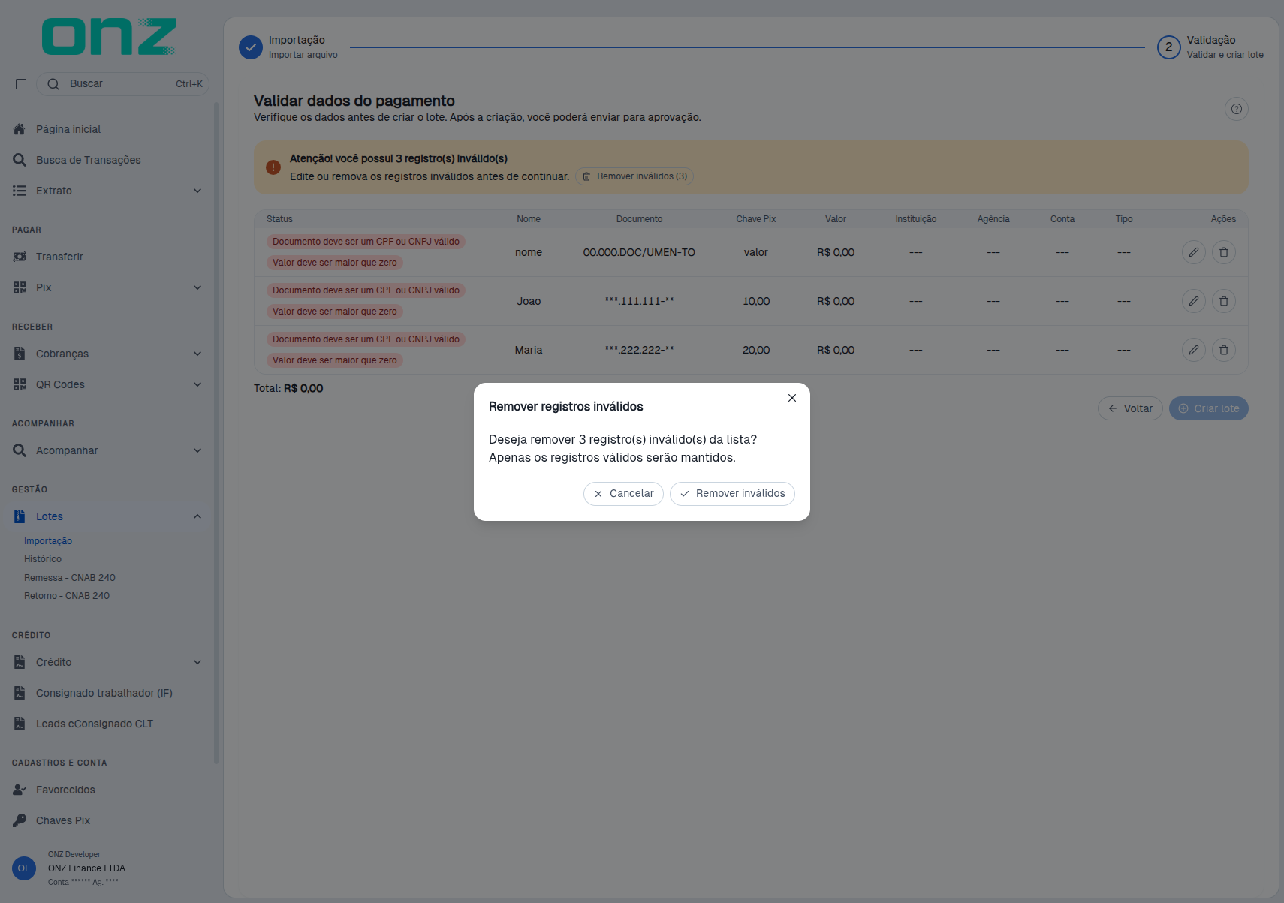
Task: Click the Total R$ 0,00 text
Action: (x=288, y=388)
